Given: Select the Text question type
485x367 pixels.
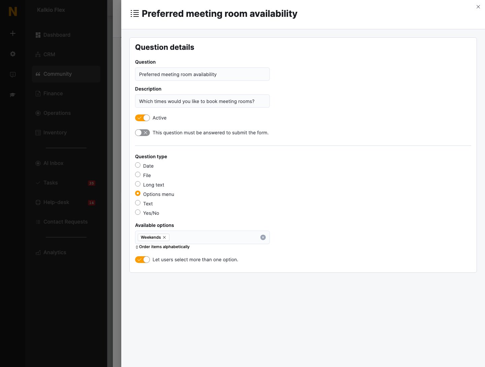Looking at the screenshot, I should coord(138,203).
